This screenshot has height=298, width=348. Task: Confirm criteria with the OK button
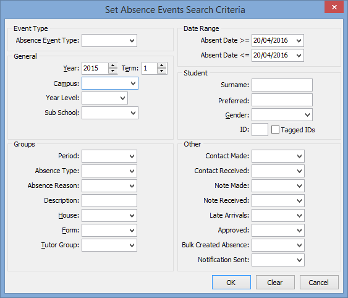[x=231, y=282]
